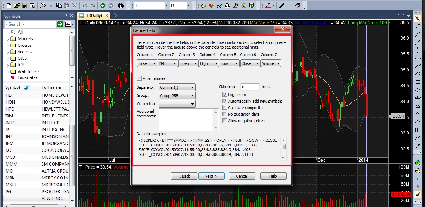Viewport: 425px width, 207px height.
Task: Click the green Zoom in icon
Action: [x=418, y=163]
